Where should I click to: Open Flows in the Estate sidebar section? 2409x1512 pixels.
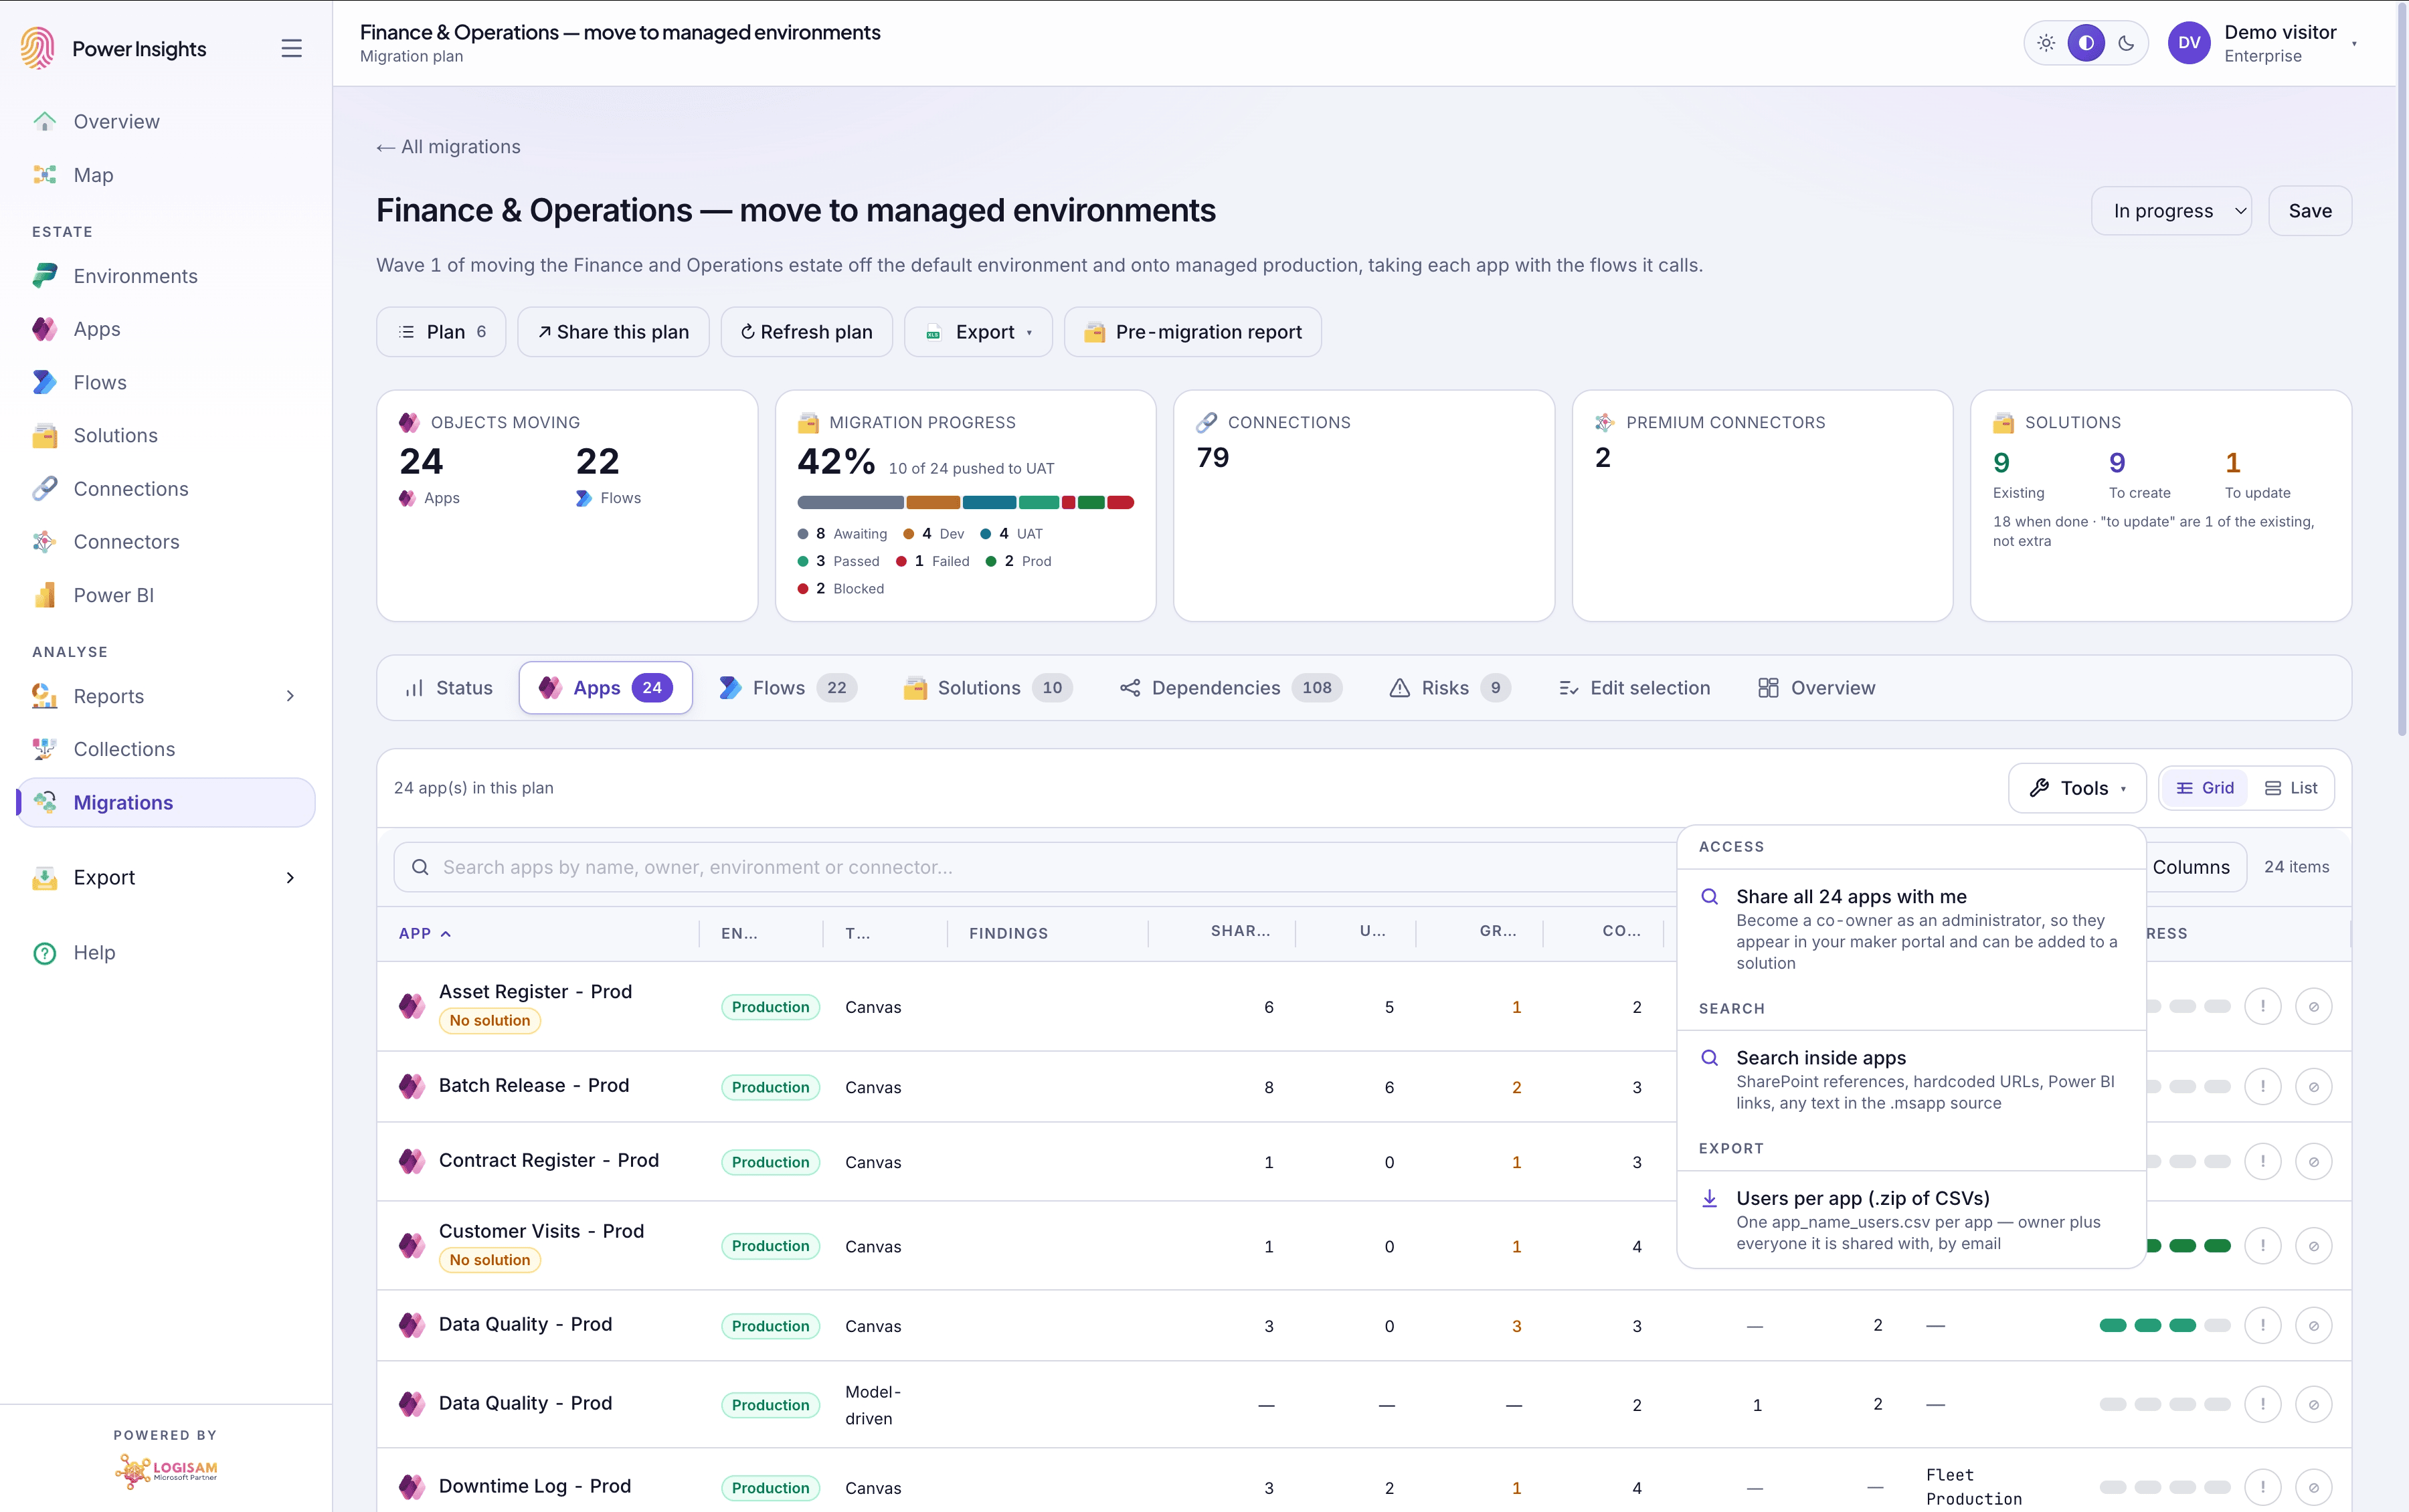(166, 382)
